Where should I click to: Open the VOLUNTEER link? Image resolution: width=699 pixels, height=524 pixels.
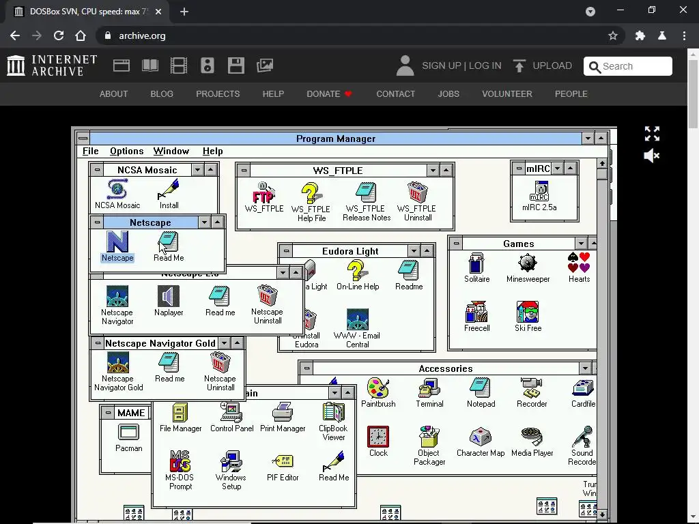coord(507,94)
